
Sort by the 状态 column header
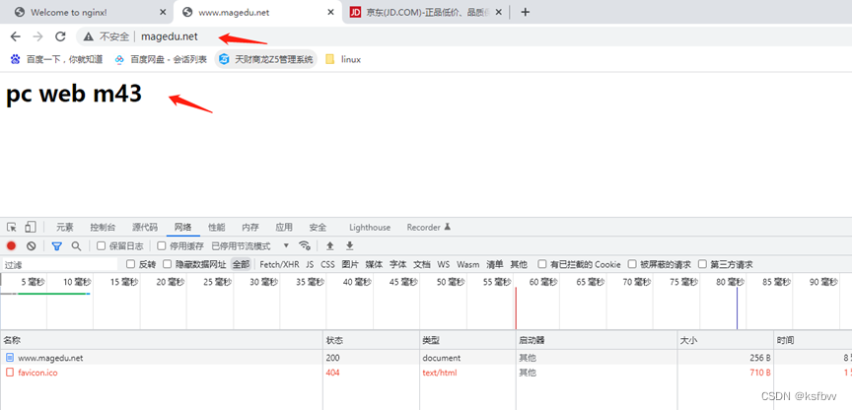coord(372,340)
